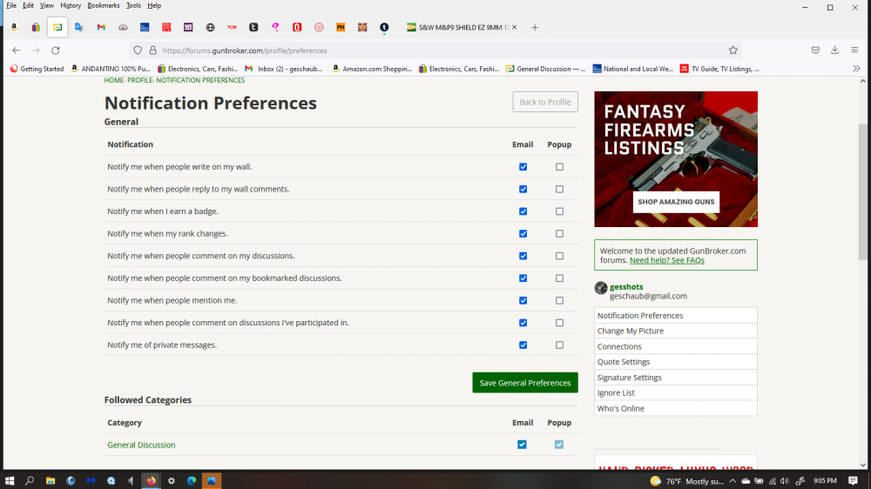Click the system tray volume icon

tap(785, 481)
